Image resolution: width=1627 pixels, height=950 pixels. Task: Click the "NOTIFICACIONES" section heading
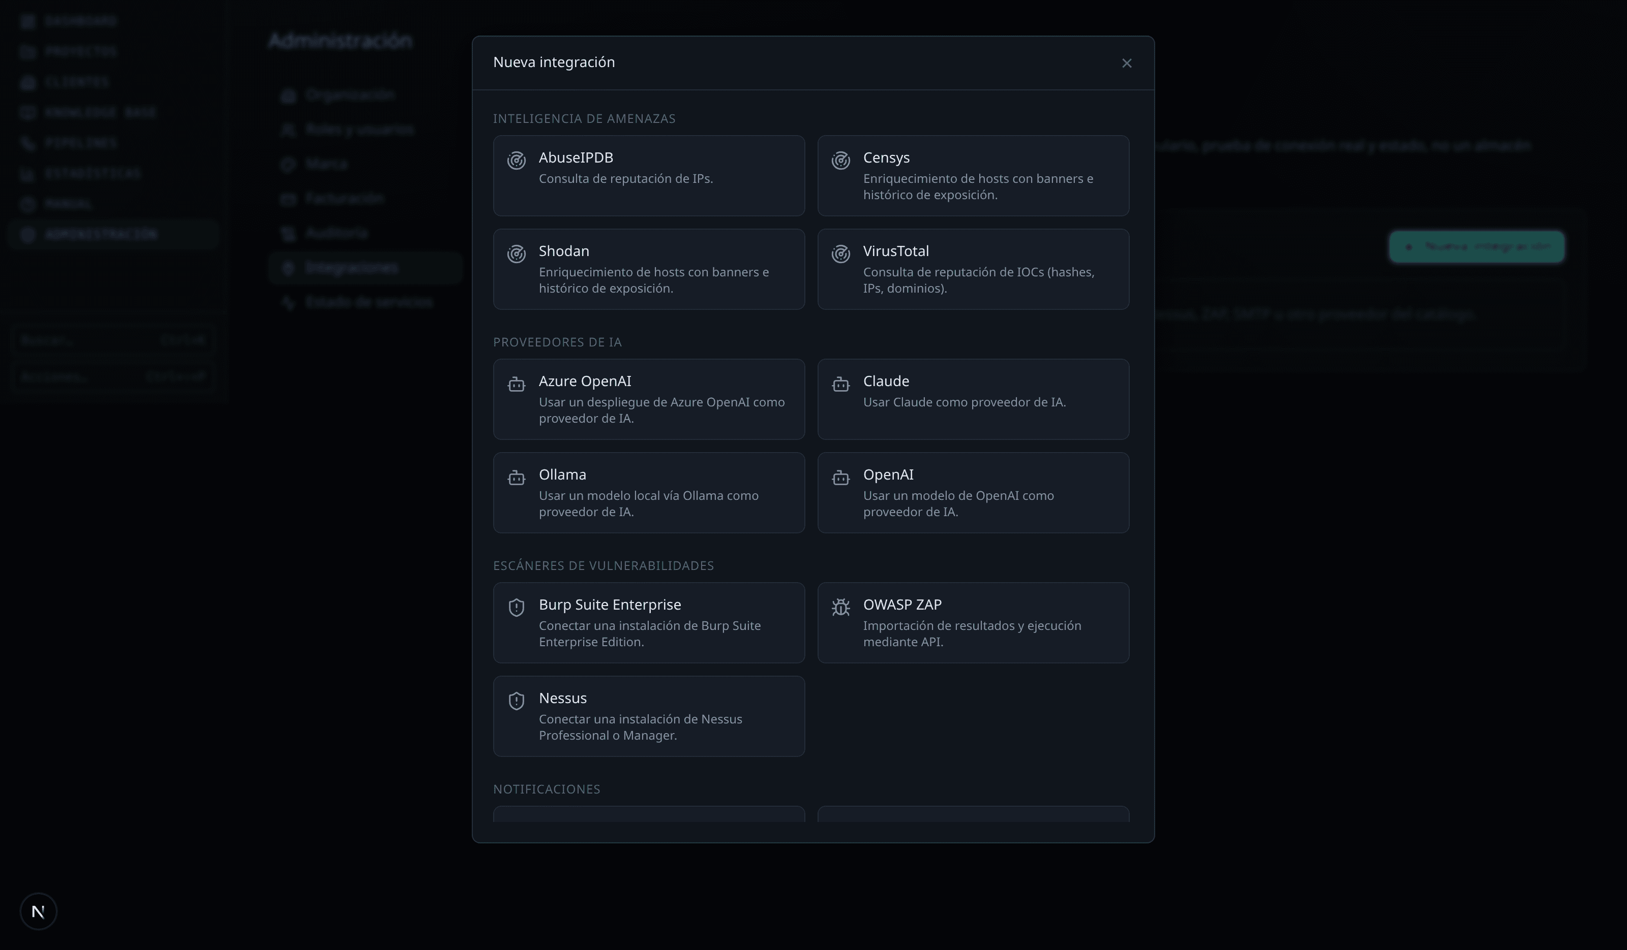click(x=547, y=789)
